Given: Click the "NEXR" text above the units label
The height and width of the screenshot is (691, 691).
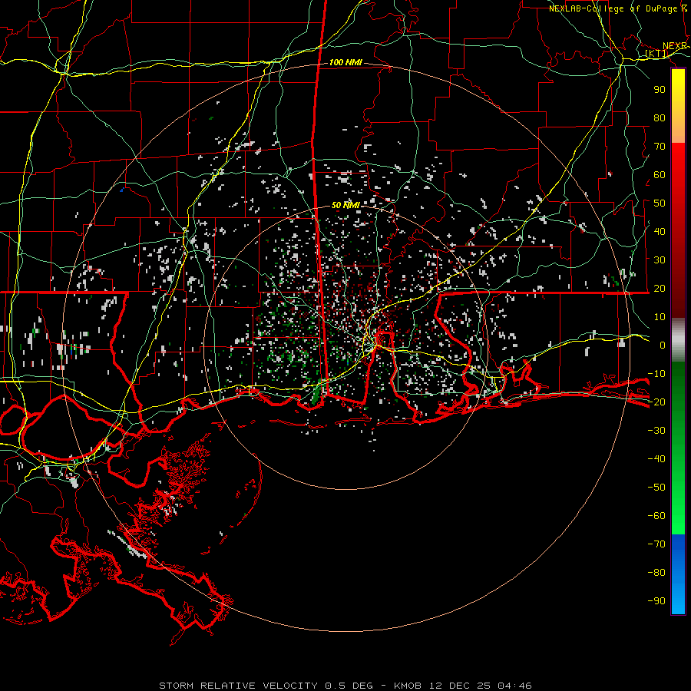Looking at the screenshot, I should [x=675, y=46].
